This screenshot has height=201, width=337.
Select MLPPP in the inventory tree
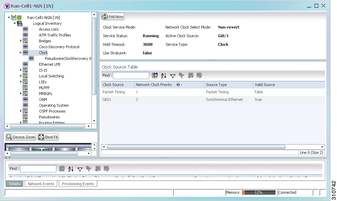click(x=44, y=88)
